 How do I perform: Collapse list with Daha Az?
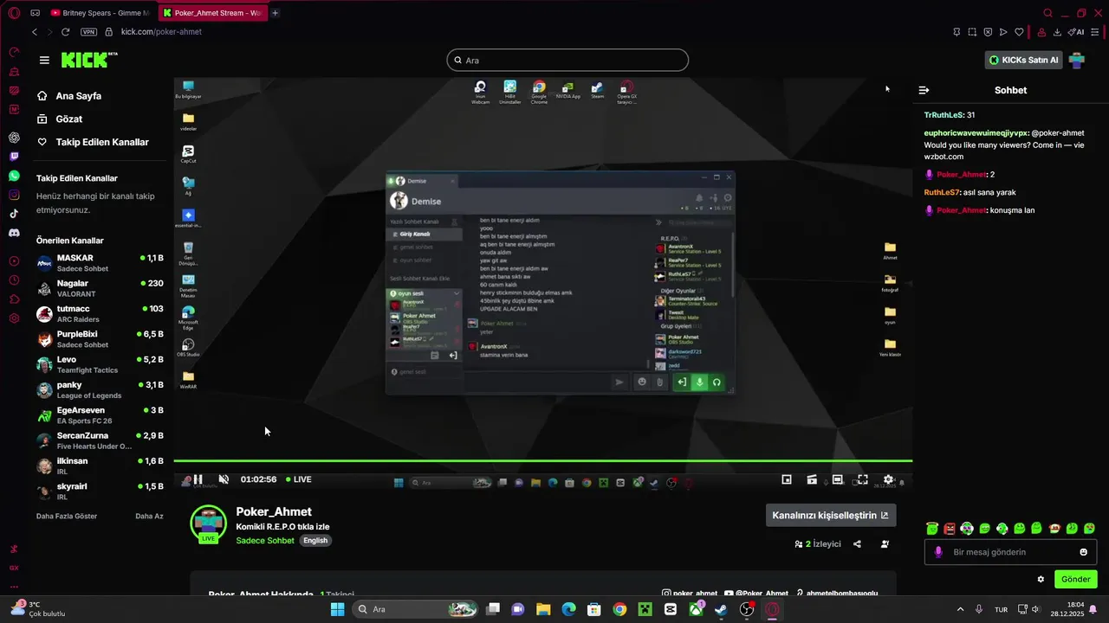tap(149, 516)
